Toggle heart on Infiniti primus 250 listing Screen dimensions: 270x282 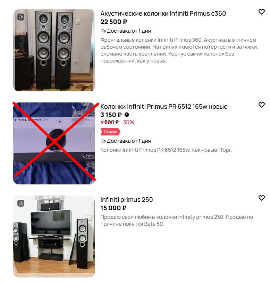[261, 198]
